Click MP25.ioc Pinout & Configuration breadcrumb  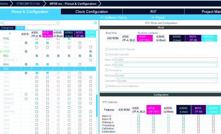pyautogui.click(x=73, y=4)
